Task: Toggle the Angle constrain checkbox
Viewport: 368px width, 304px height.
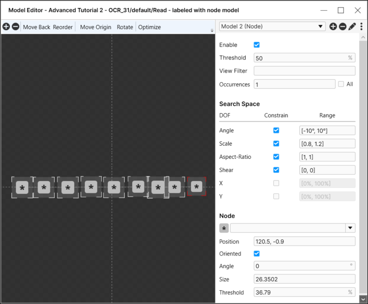Action: point(276,130)
